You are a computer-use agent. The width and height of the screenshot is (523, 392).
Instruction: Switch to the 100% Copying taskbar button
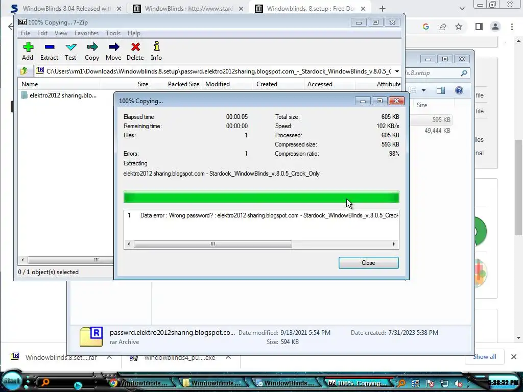(x=358, y=383)
